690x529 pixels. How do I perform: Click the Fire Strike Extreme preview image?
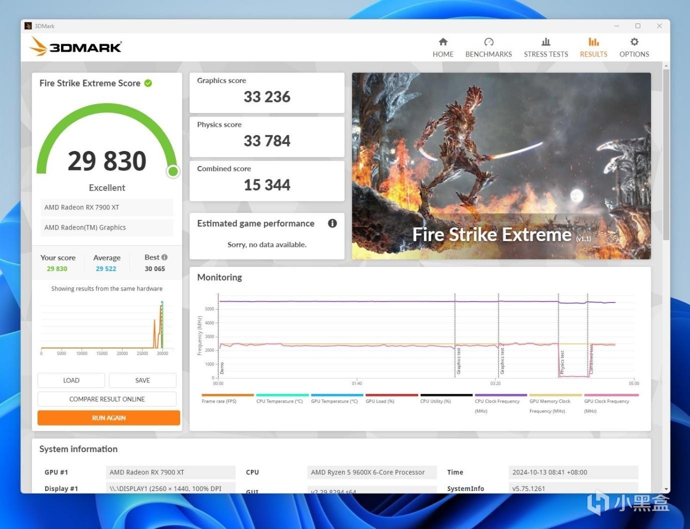click(x=501, y=166)
